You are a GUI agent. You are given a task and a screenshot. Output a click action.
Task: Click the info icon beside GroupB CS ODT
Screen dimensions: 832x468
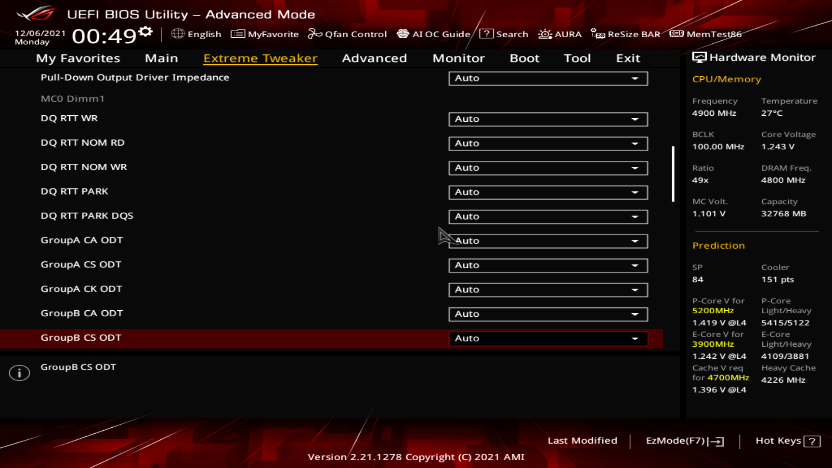[19, 373]
